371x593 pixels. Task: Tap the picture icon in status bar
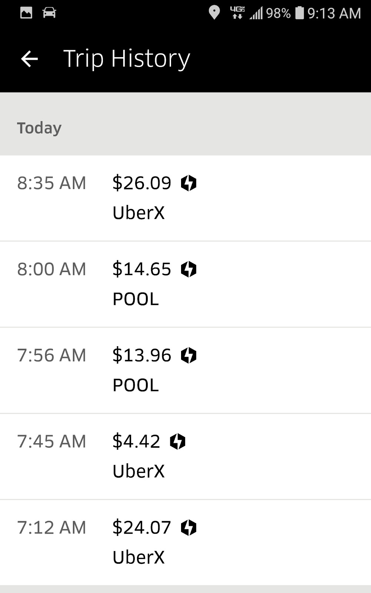[x=26, y=13]
